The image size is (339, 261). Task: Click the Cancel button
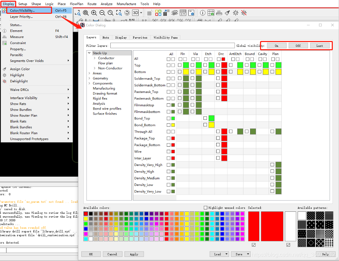coord(112,254)
